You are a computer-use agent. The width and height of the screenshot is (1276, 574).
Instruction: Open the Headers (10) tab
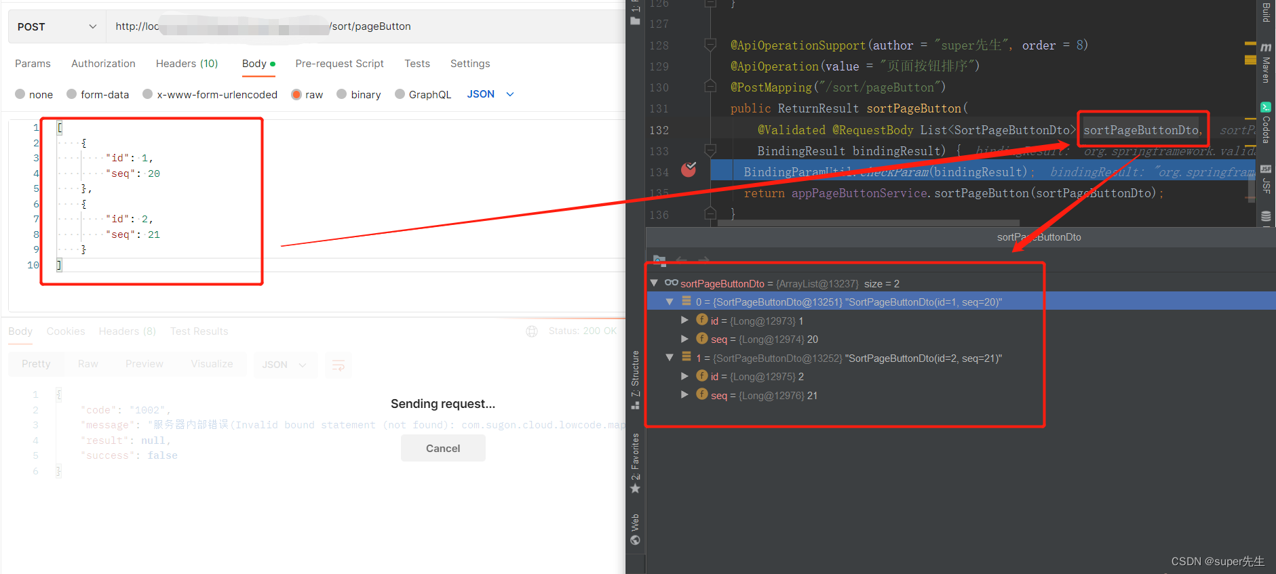click(x=187, y=64)
